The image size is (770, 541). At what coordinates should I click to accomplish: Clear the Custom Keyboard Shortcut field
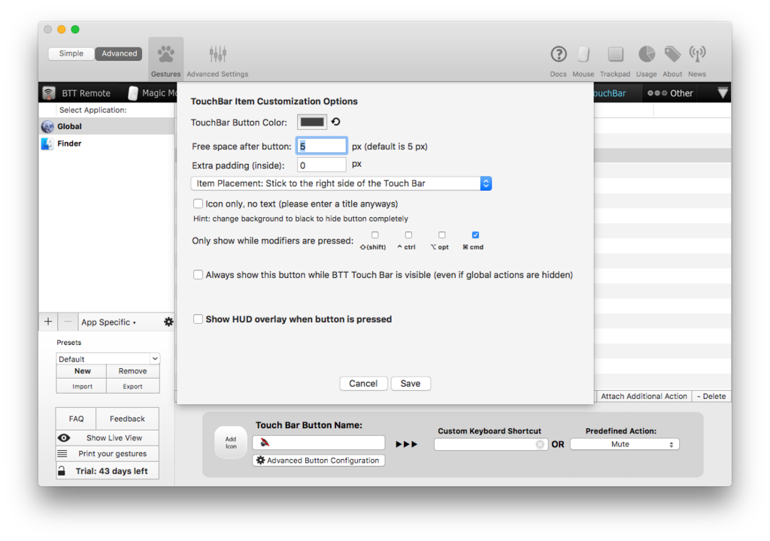click(540, 444)
